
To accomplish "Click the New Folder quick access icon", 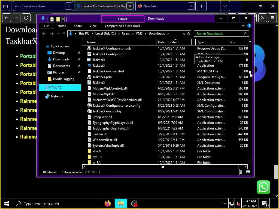I will coord(58,19).
